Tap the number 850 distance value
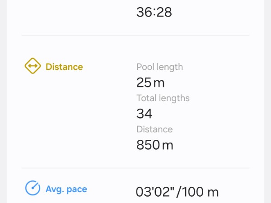Viewport: 271px width, 203px height. point(148,145)
